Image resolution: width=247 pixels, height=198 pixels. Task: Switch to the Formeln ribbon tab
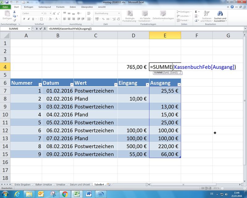click(x=60, y=7)
